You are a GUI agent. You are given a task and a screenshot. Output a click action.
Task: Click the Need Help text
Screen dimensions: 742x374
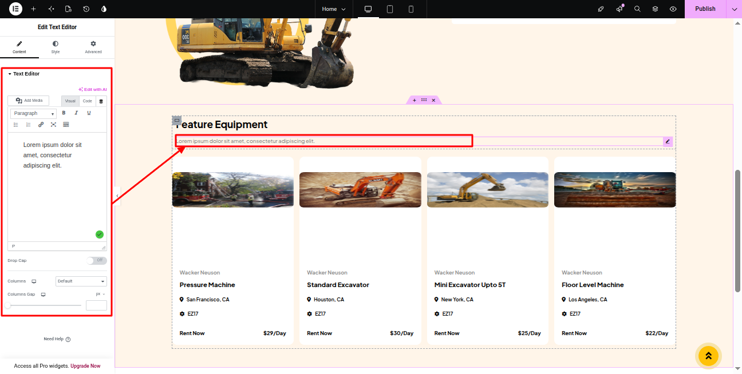tap(53, 339)
